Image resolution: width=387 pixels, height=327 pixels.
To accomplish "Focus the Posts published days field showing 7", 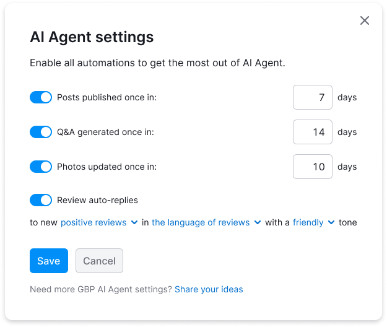I will click(x=313, y=97).
